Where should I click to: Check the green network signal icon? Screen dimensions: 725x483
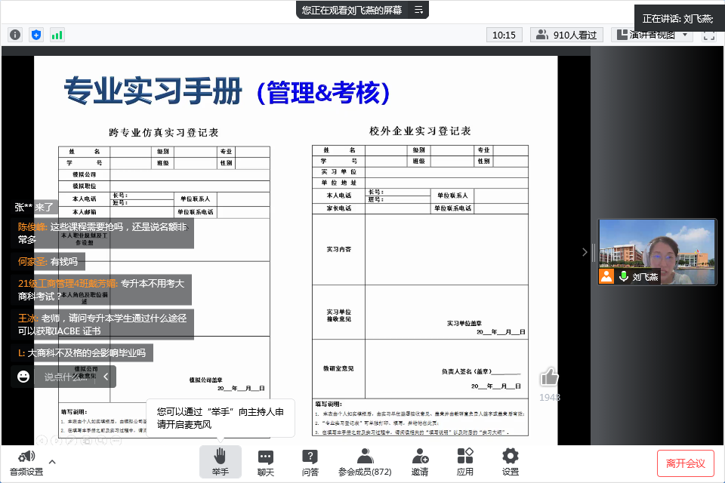[57, 35]
